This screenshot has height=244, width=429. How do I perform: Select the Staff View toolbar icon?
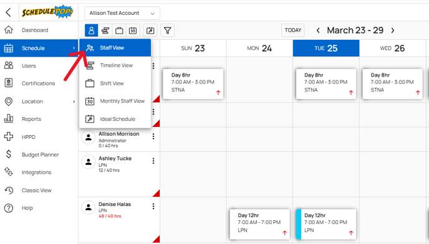(x=92, y=30)
